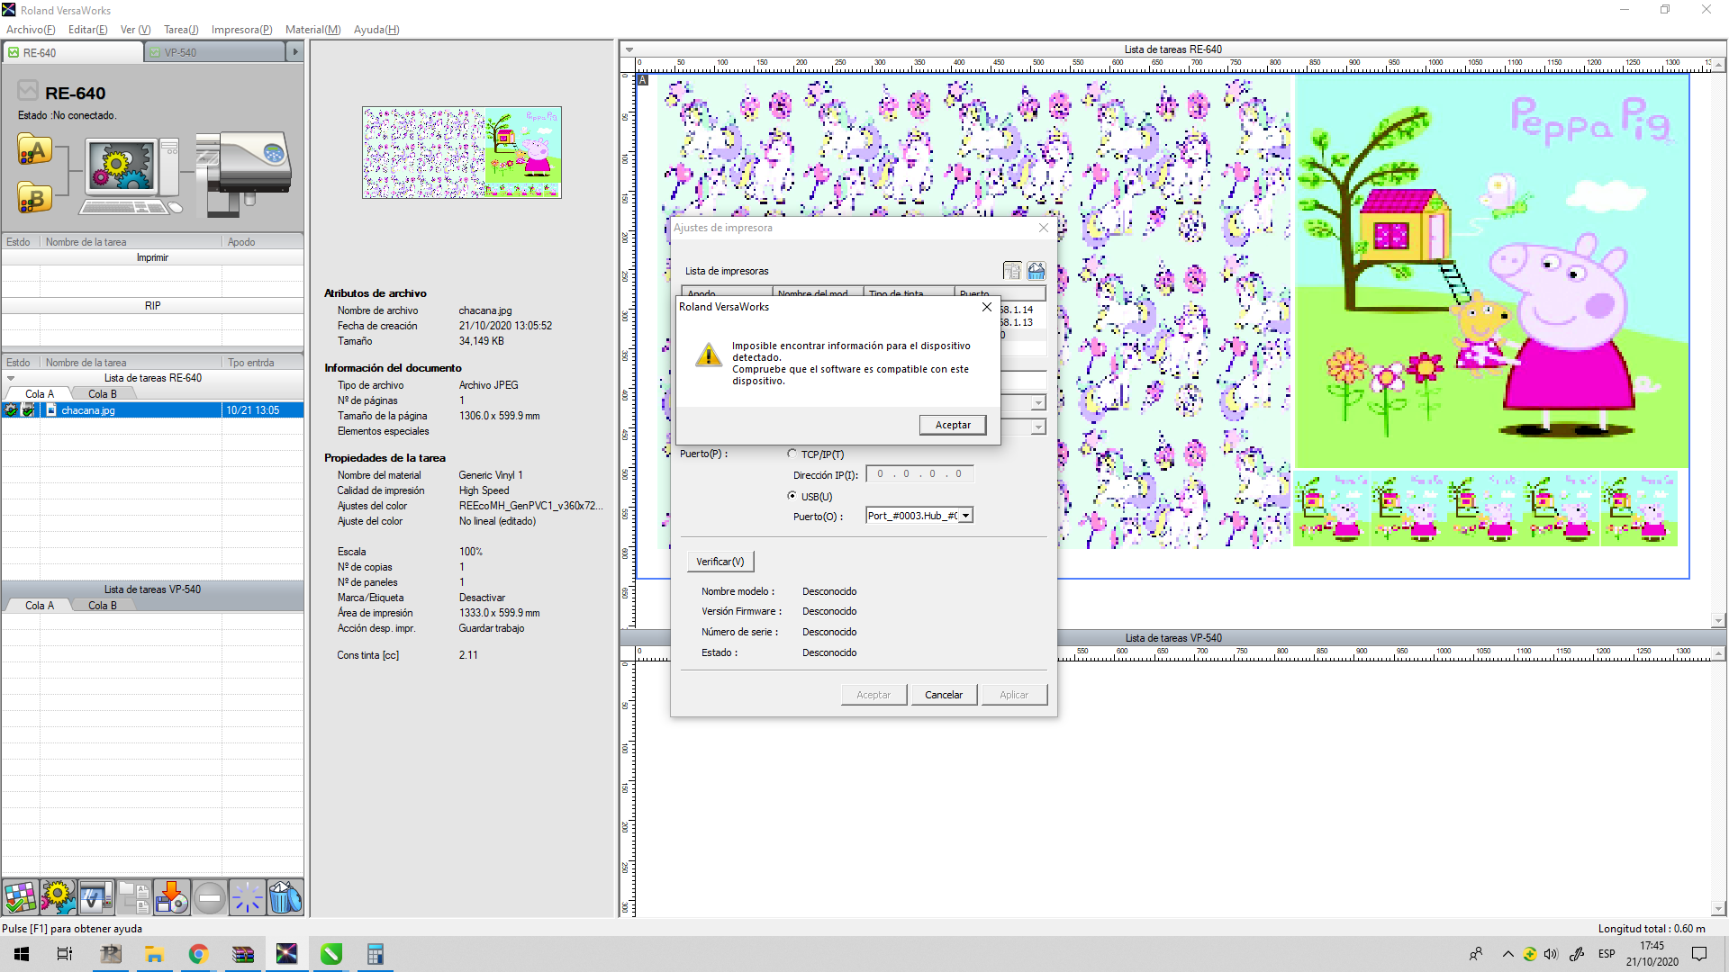The image size is (1729, 972).
Task: Open the triangle dropdown left of preview ruler
Action: [629, 50]
